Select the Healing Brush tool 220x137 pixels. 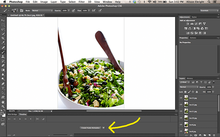click(x=3, y=48)
